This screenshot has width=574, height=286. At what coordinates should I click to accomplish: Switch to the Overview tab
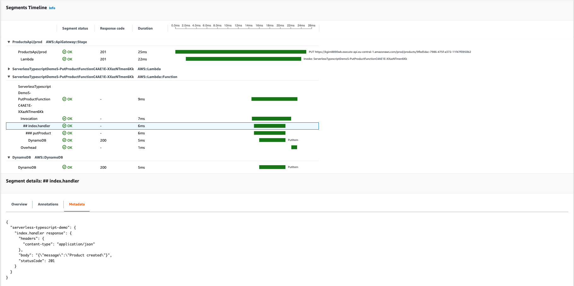coord(19,204)
